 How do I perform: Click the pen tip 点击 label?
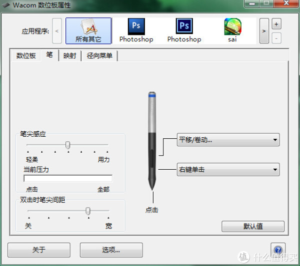(152, 210)
